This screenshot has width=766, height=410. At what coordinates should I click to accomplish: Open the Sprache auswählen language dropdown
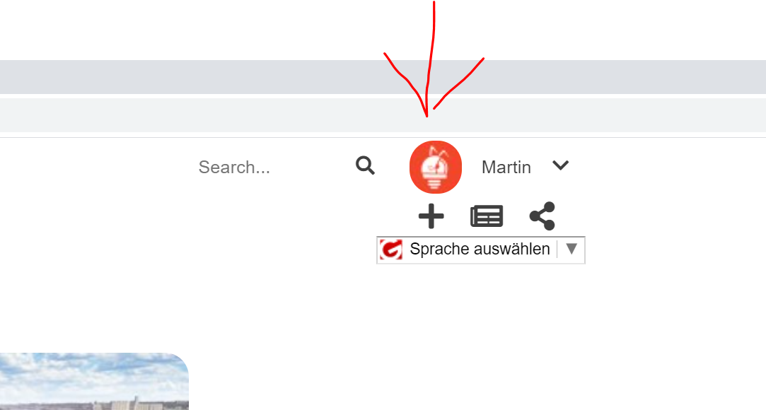(481, 250)
